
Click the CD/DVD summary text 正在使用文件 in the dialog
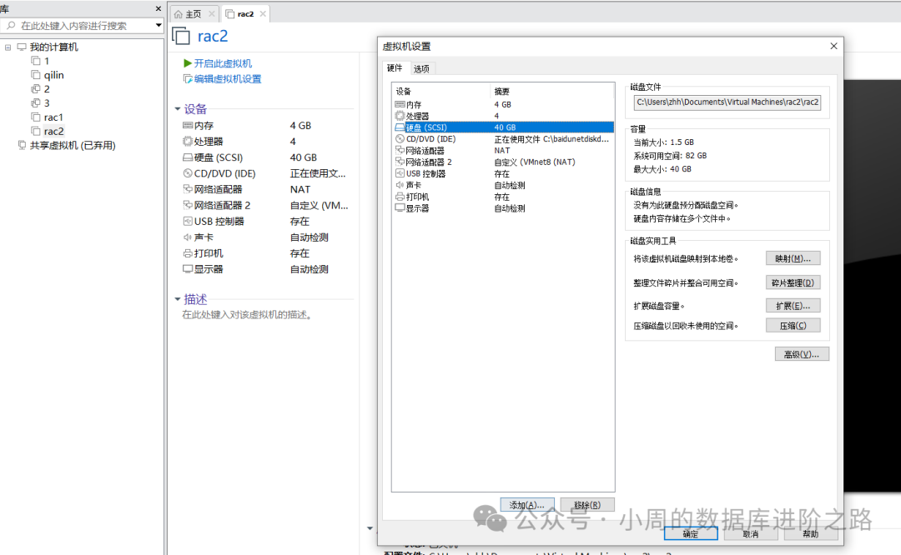point(551,139)
